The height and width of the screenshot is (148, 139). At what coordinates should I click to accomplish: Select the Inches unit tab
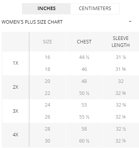point(46,9)
